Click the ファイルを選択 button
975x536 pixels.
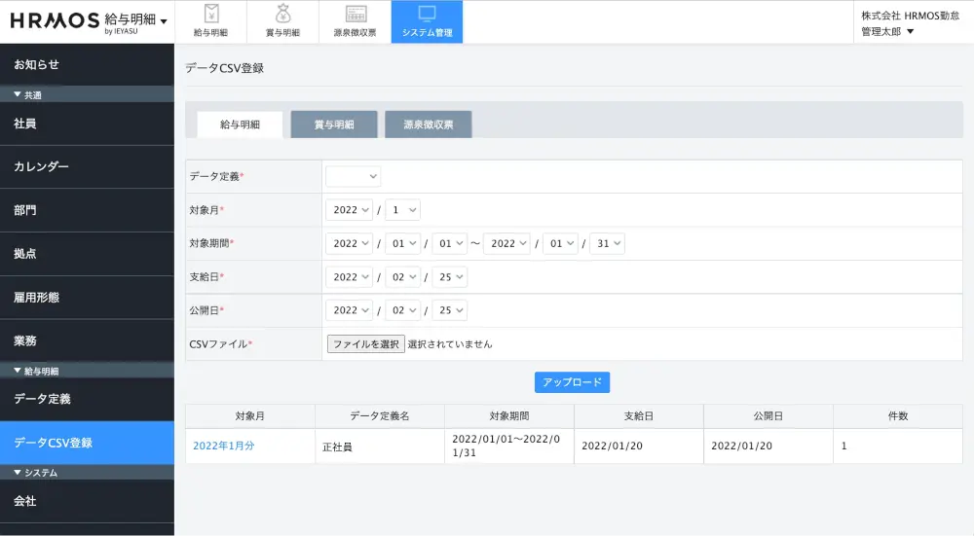pyautogui.click(x=366, y=344)
